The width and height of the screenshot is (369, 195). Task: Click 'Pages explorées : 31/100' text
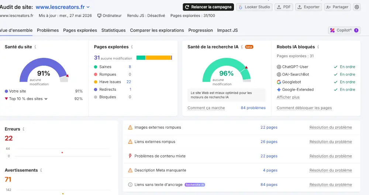pyautogui.click(x=193, y=16)
